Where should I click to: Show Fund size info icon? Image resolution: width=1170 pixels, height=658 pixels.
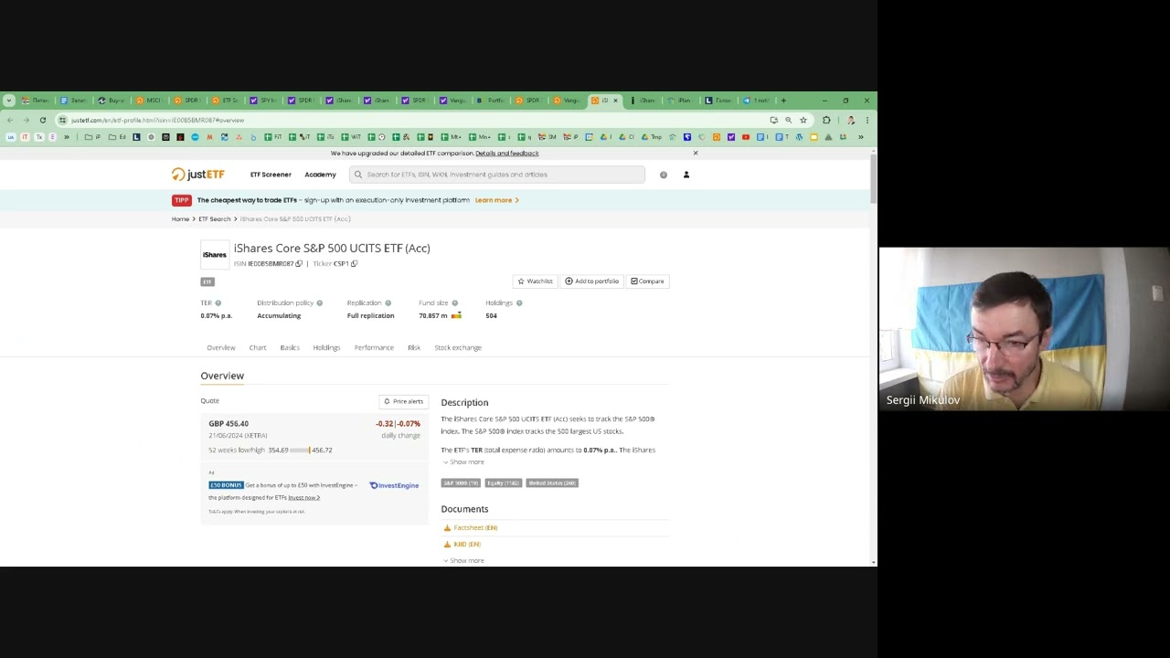coord(454,303)
